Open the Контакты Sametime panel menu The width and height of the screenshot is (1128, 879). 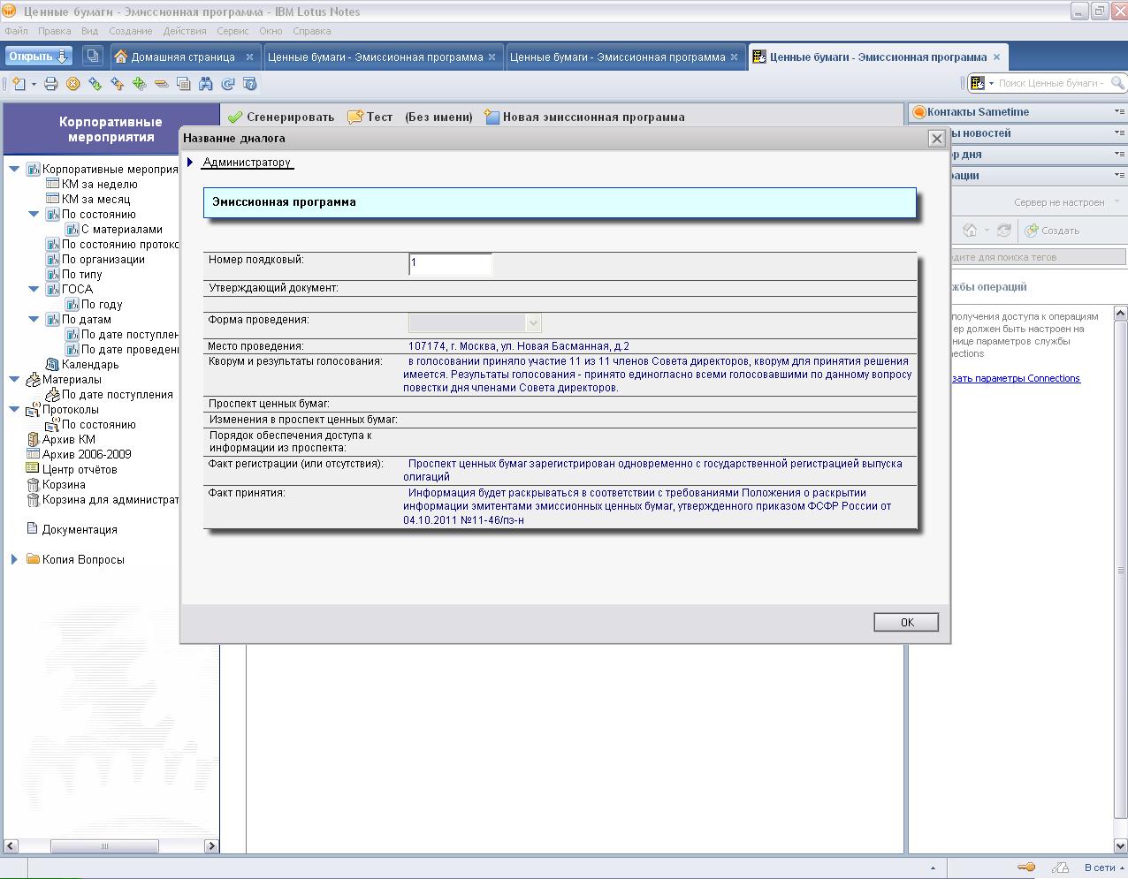coord(1118,112)
